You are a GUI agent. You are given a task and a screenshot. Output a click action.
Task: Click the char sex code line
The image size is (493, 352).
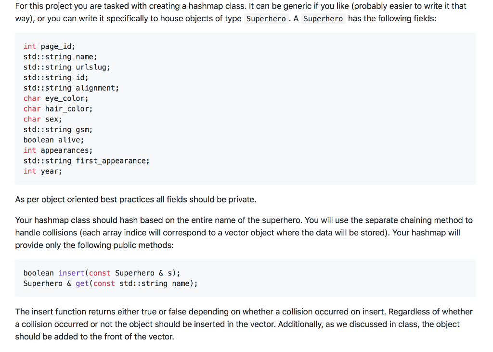(x=43, y=119)
